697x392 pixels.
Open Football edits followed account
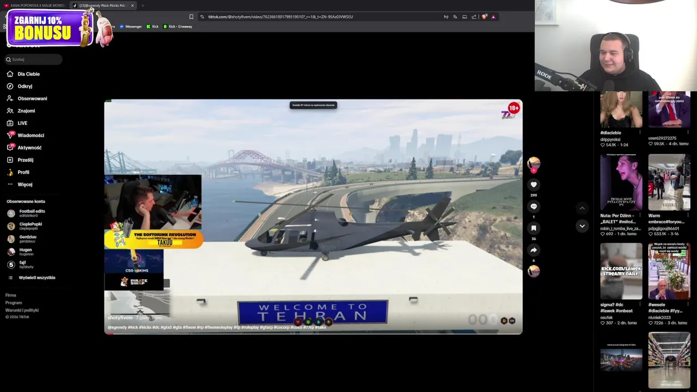(x=26, y=213)
